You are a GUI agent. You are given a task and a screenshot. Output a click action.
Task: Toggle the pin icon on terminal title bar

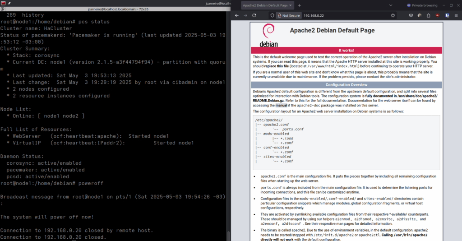point(9,3)
